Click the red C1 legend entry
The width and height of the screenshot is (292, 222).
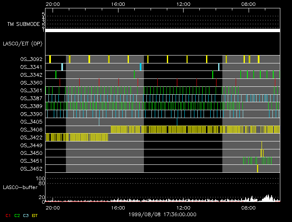[x=7, y=215]
